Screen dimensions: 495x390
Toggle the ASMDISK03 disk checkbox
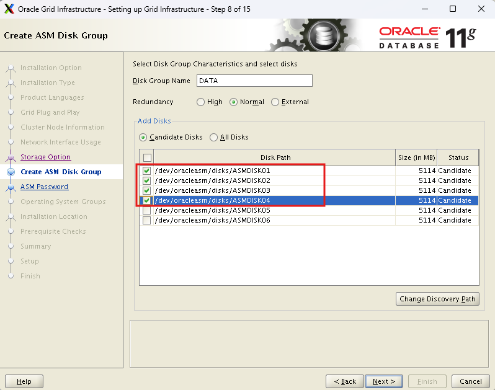pos(146,190)
